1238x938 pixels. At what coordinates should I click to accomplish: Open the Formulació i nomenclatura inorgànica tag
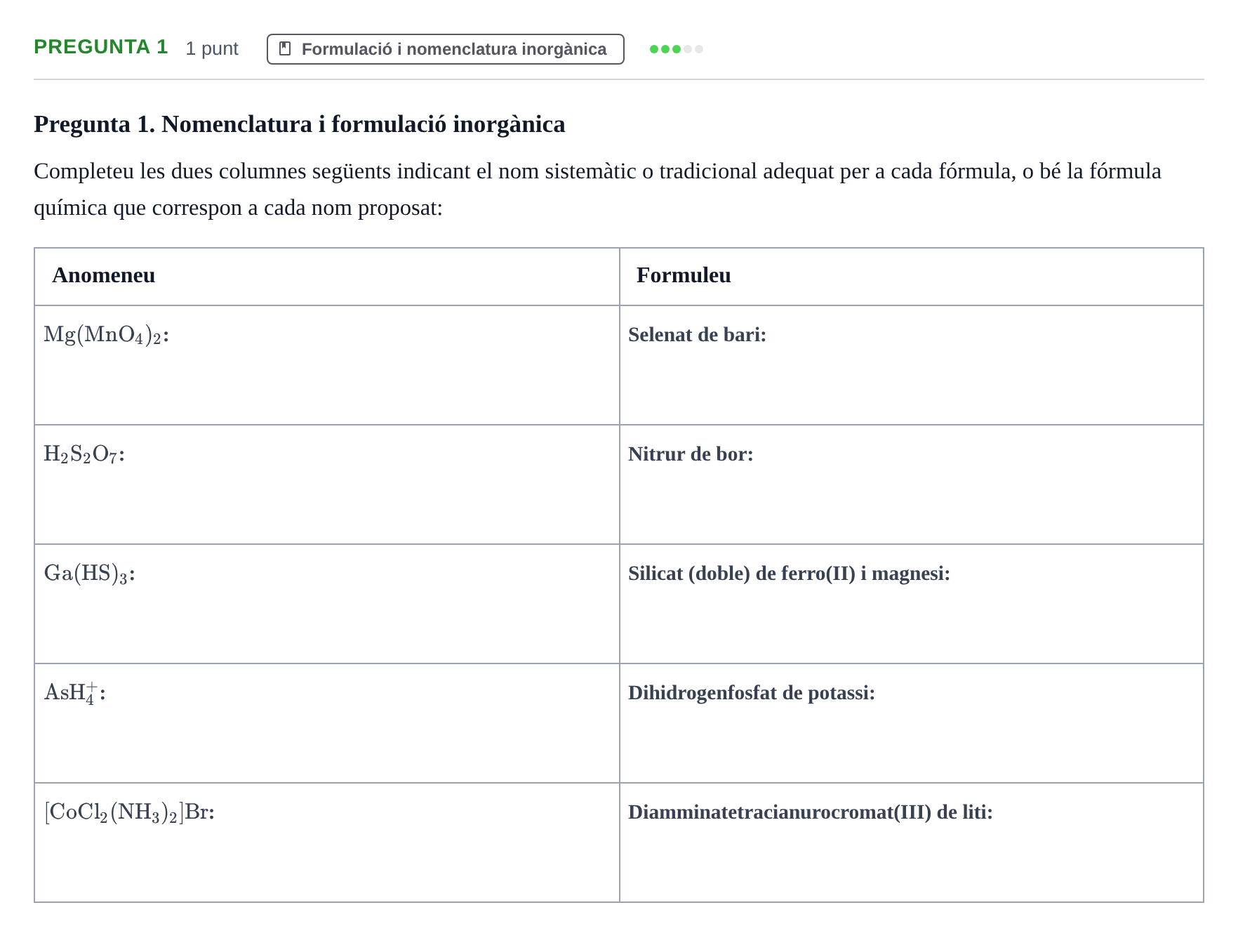point(445,49)
